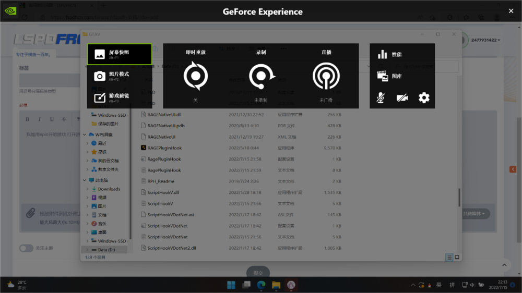Expand the 图片 folder node
The height and width of the screenshot is (293, 522).
coord(88,206)
